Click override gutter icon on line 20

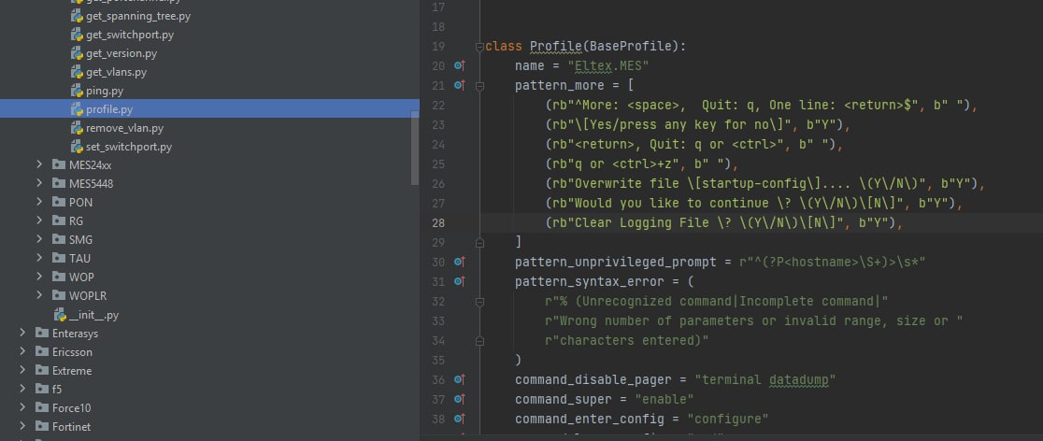[459, 65]
